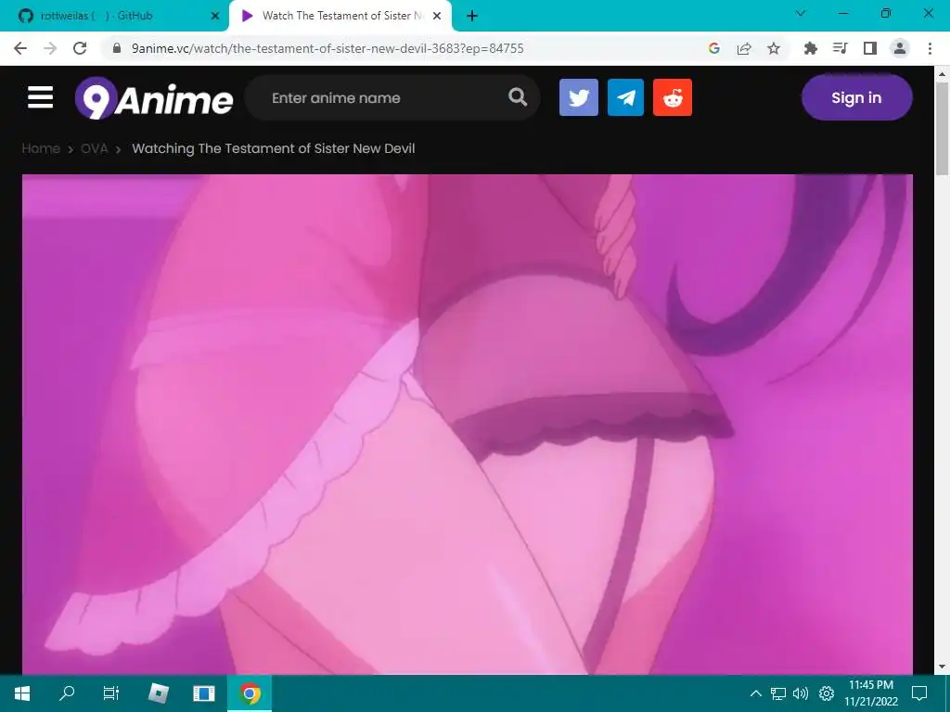
Task: Click the video player frame
Action: 468,424
